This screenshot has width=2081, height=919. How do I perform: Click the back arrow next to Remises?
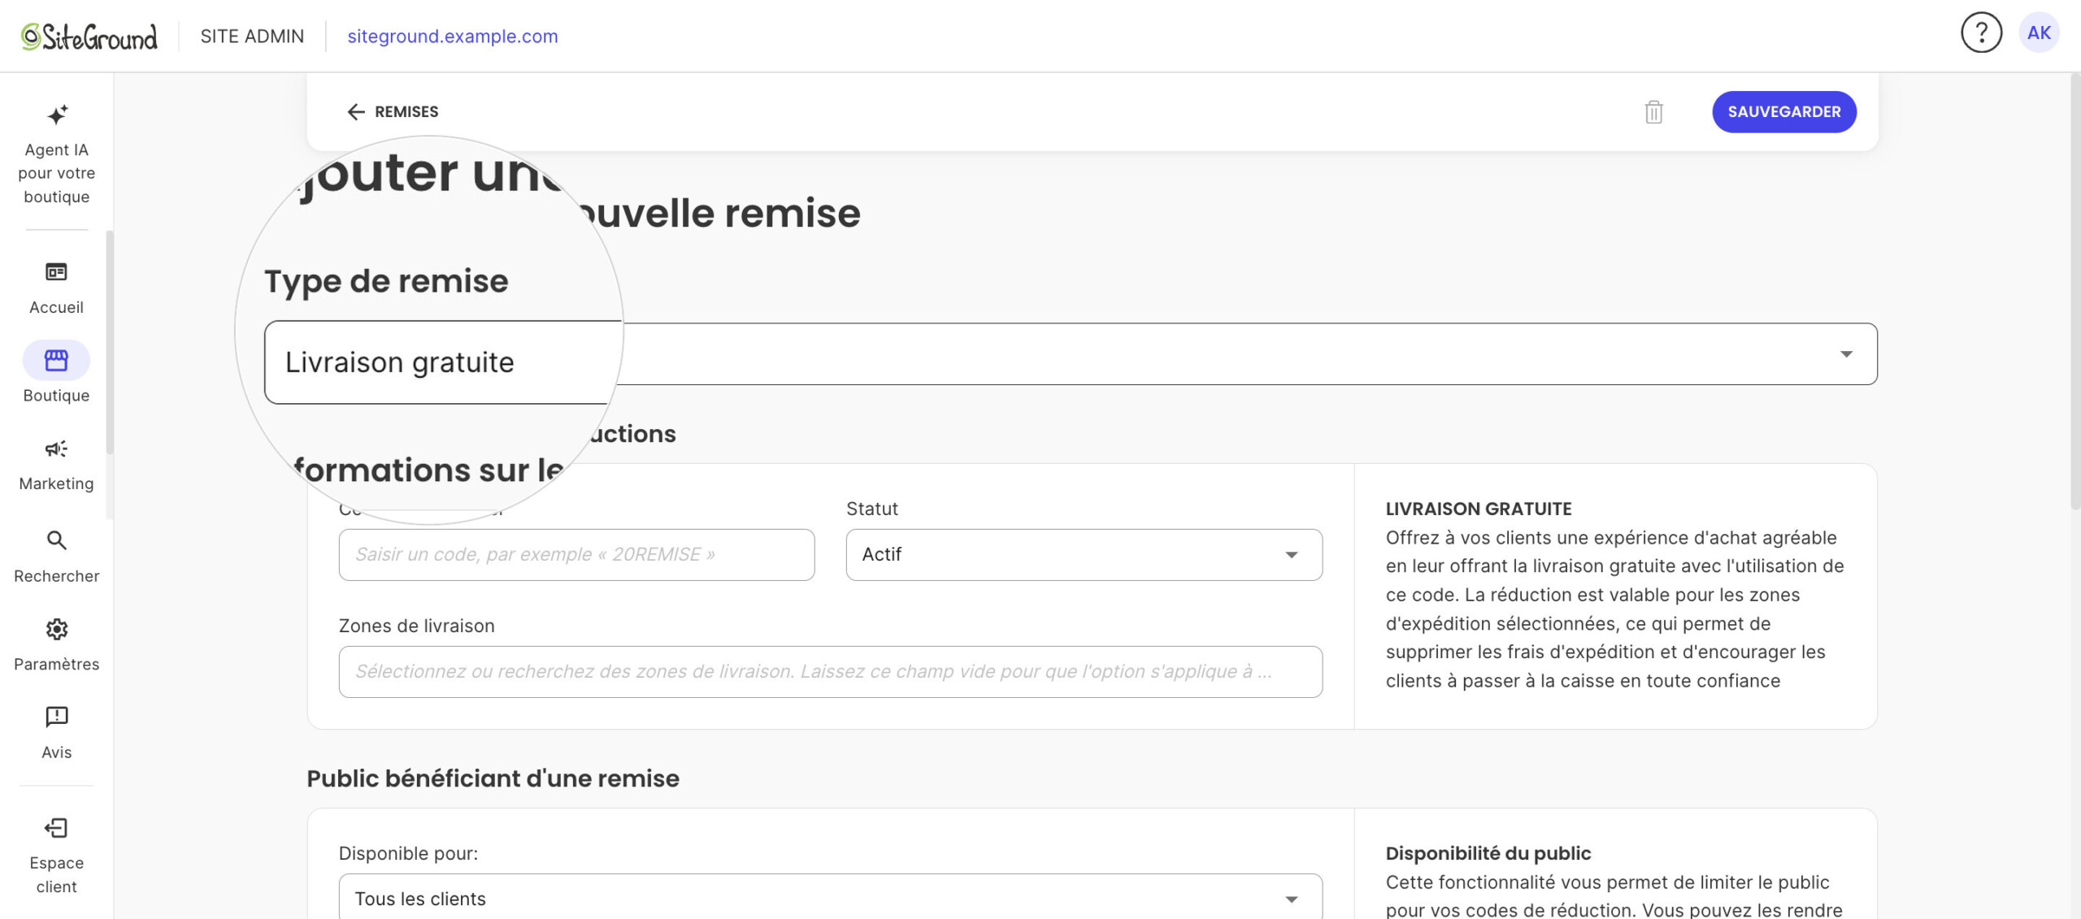pos(355,112)
